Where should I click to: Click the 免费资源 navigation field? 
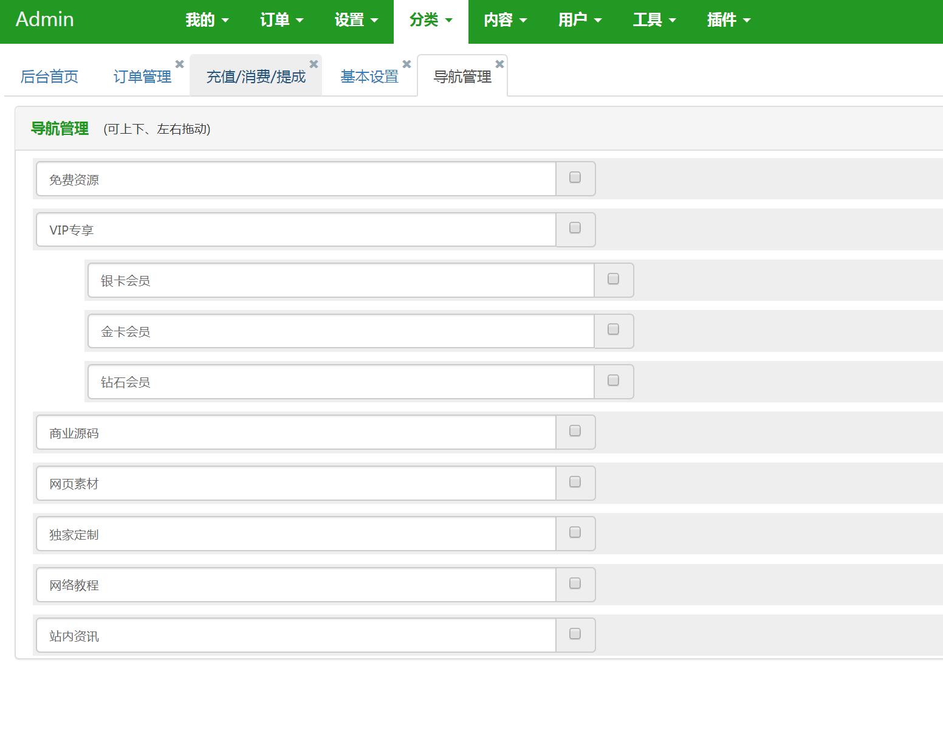tap(297, 179)
